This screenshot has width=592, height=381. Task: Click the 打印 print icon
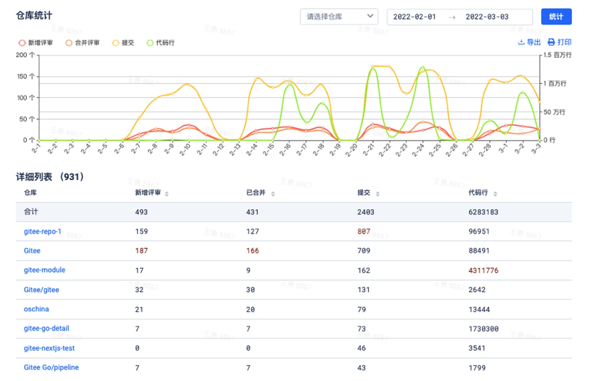click(551, 42)
